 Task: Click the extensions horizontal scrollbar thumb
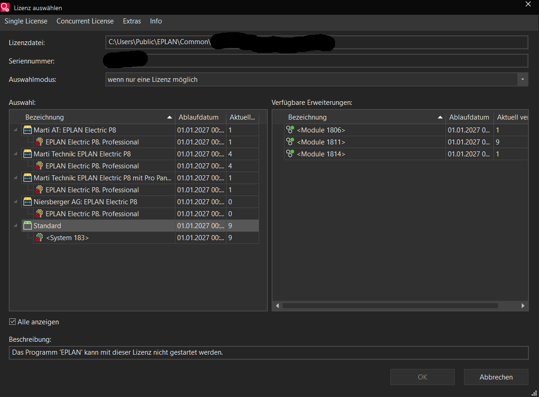click(x=390, y=305)
